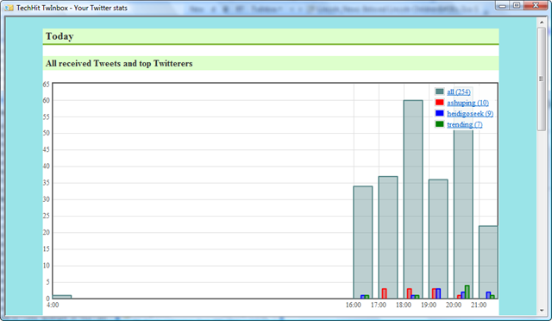Click the red ashuping legend swatch

tap(439, 103)
